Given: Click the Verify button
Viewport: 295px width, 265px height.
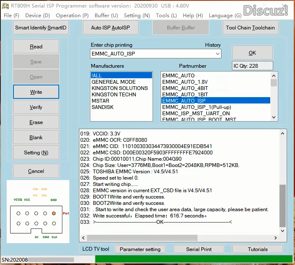Looking at the screenshot, I should (x=36, y=107).
